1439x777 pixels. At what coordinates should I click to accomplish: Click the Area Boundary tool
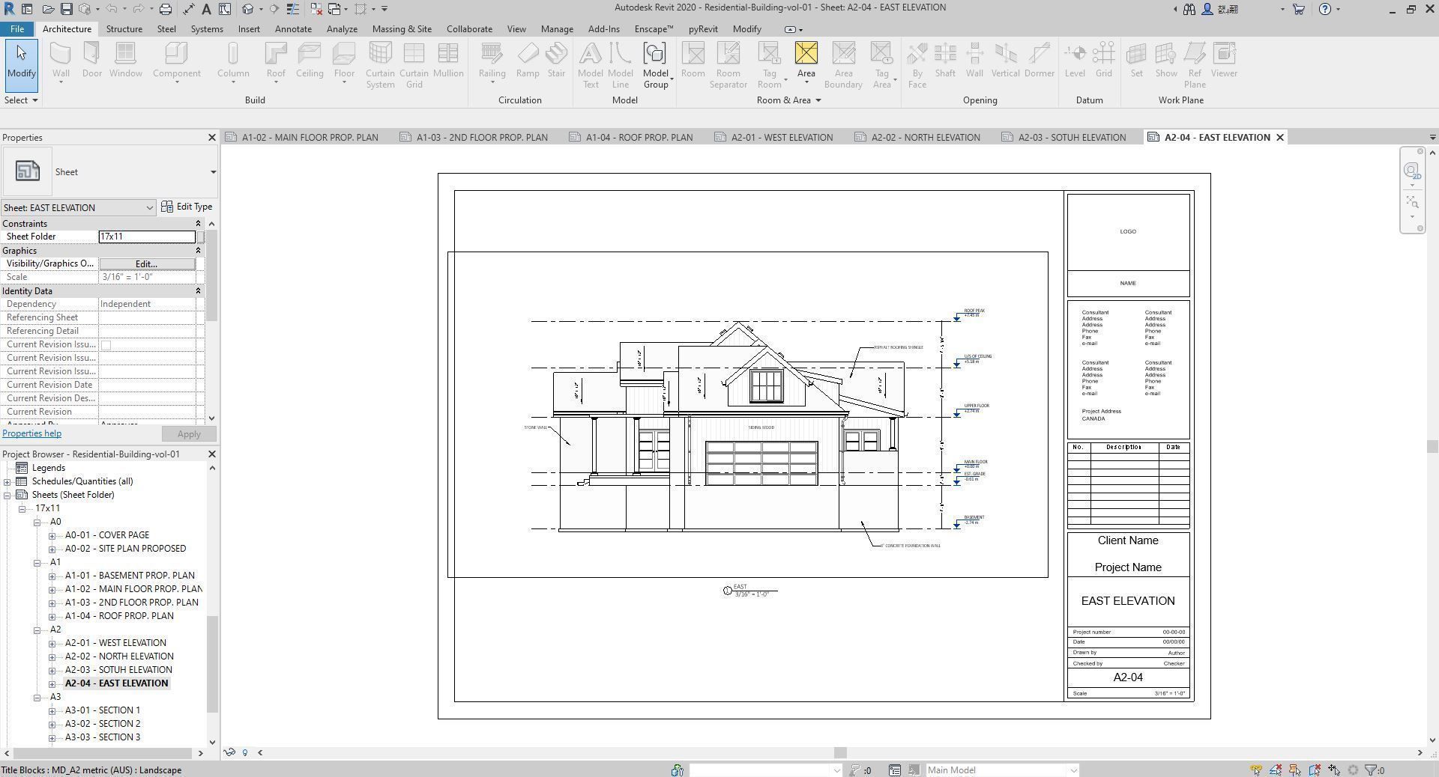[843, 65]
